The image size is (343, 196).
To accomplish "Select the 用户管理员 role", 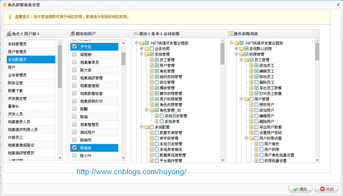I will [x=31, y=52].
